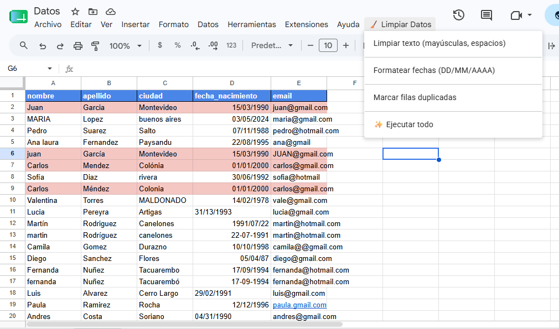Select cell camila@@gmail.com
The width and height of the screenshot is (559, 329).
coord(299,247)
